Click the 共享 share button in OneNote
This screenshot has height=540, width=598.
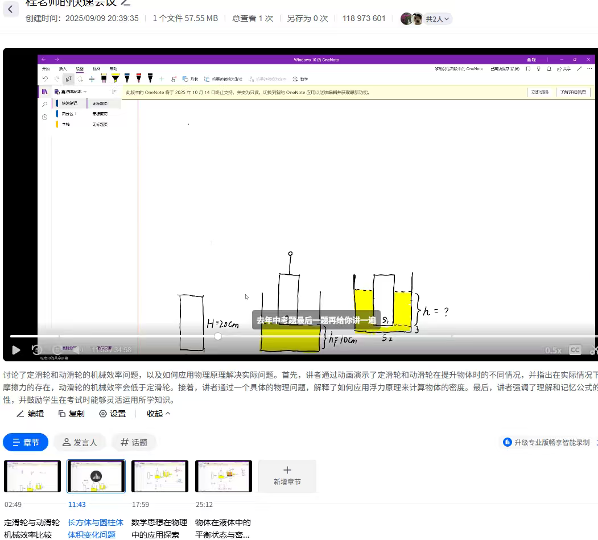click(x=564, y=69)
